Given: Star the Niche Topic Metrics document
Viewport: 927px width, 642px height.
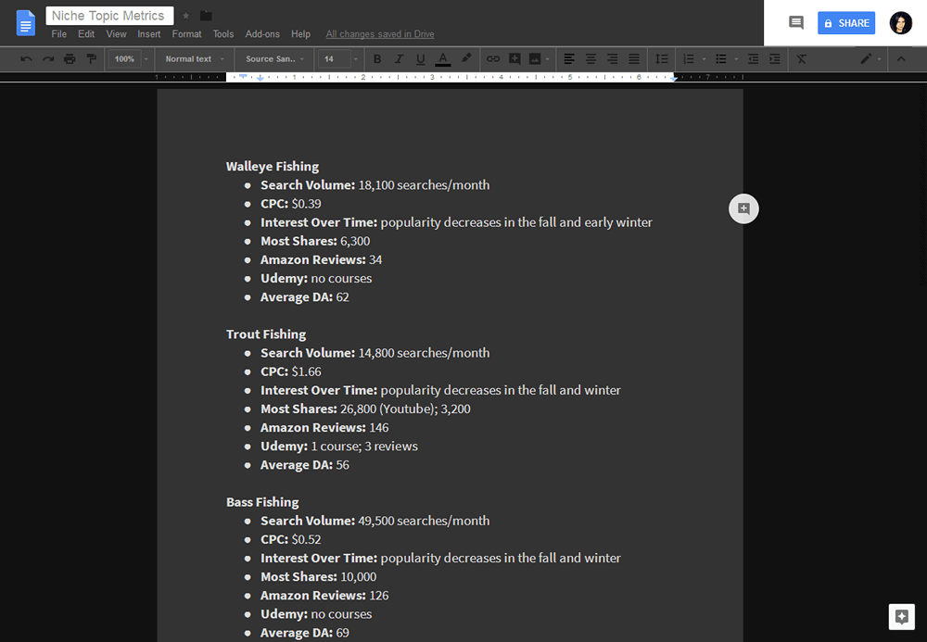Looking at the screenshot, I should coord(185,16).
